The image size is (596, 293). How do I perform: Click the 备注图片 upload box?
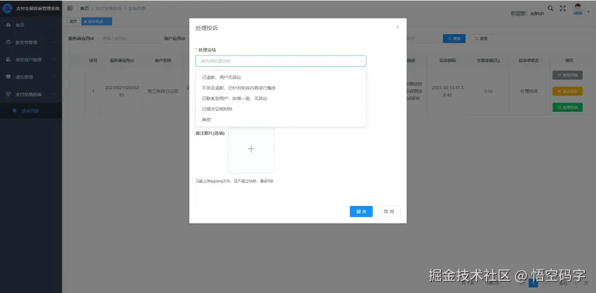tap(251, 150)
